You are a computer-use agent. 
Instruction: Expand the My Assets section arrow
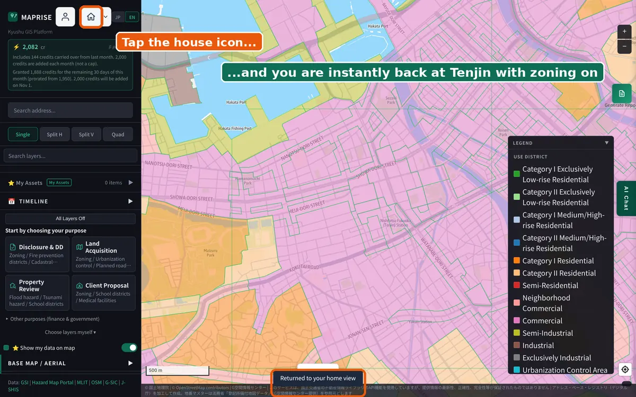(130, 183)
